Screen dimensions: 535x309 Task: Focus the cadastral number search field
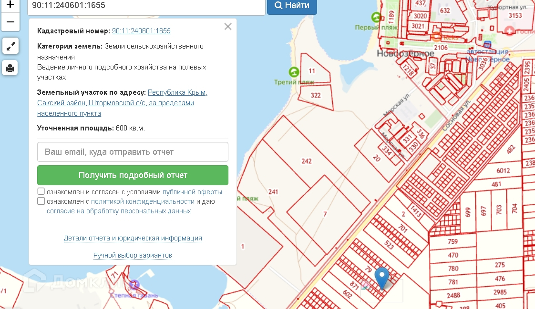click(x=146, y=6)
